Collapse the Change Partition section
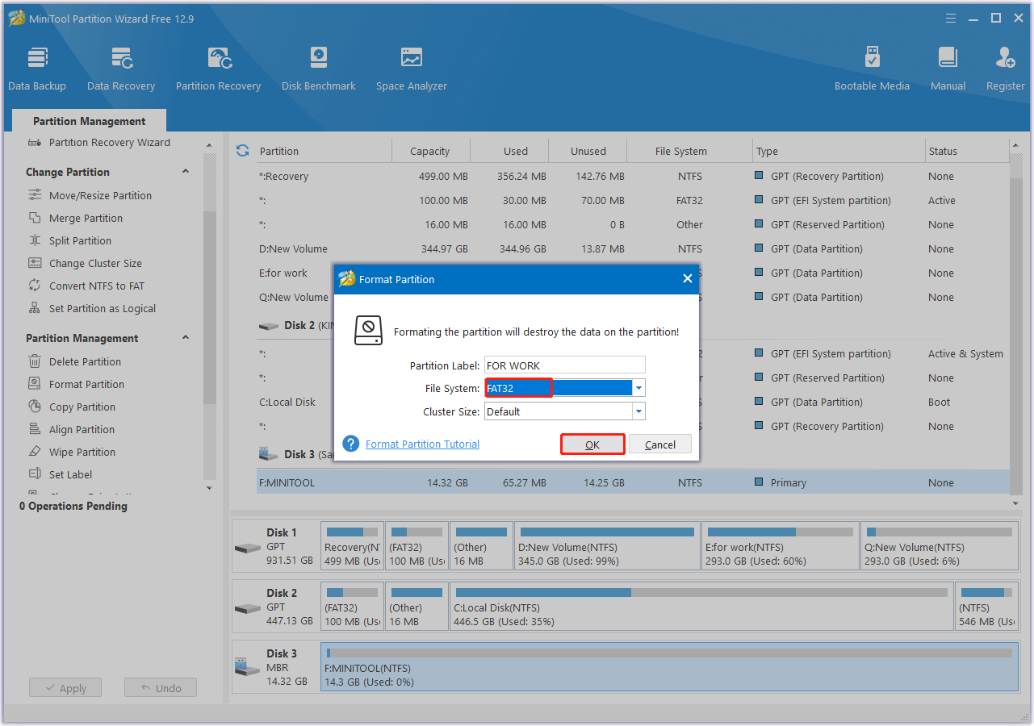 [x=185, y=171]
